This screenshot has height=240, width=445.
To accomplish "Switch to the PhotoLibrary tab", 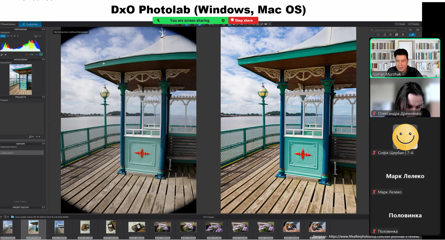I will point(8,24).
